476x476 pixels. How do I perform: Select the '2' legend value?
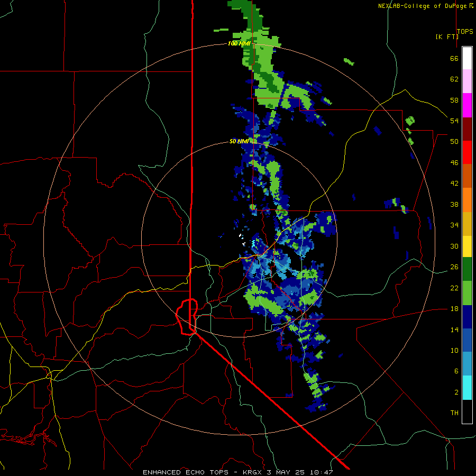point(456,392)
